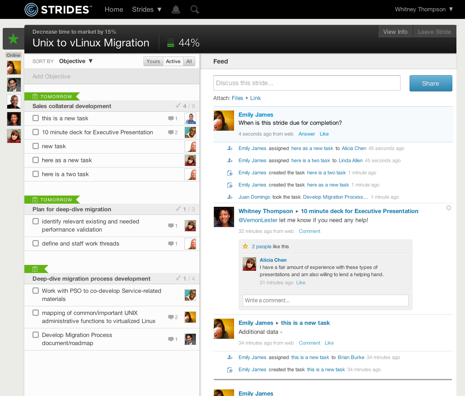Viewport: 465px width, 396px height.
Task: Open comments on 'define and staff work threads'
Action: (x=173, y=244)
